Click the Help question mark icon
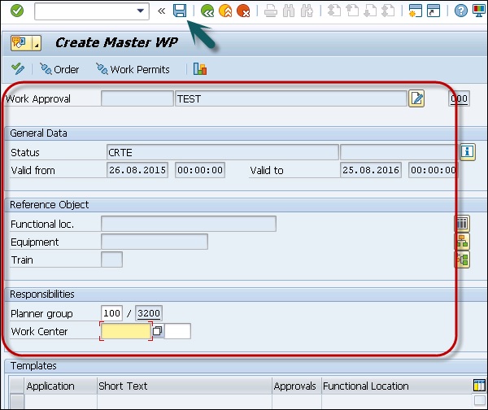 click(x=461, y=11)
